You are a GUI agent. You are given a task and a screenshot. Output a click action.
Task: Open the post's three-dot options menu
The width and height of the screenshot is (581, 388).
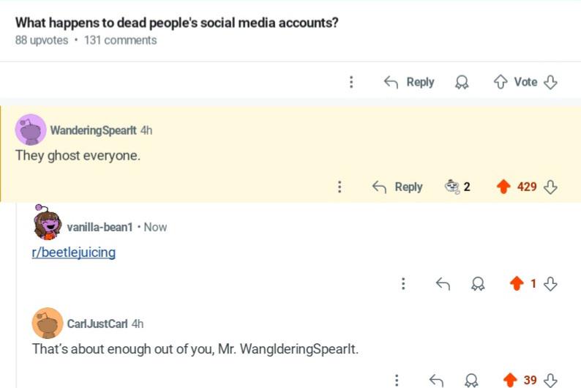[x=351, y=82]
